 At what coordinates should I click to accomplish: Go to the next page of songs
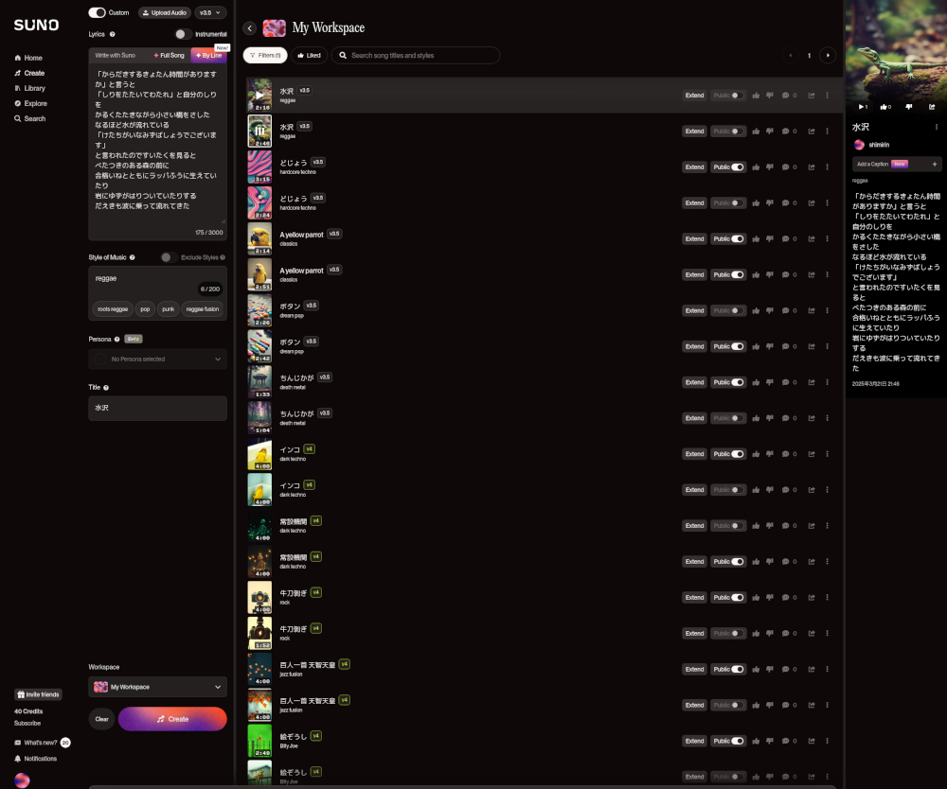click(x=828, y=56)
